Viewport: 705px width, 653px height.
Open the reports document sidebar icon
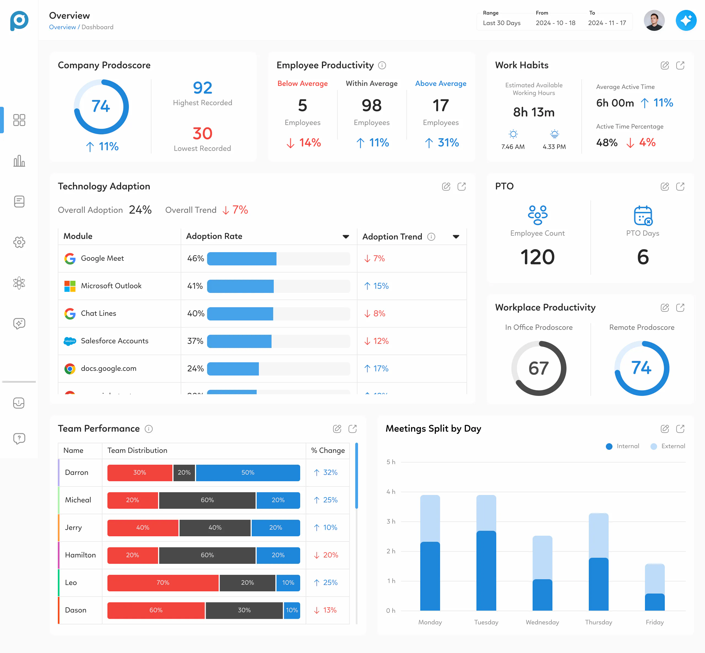click(x=19, y=202)
